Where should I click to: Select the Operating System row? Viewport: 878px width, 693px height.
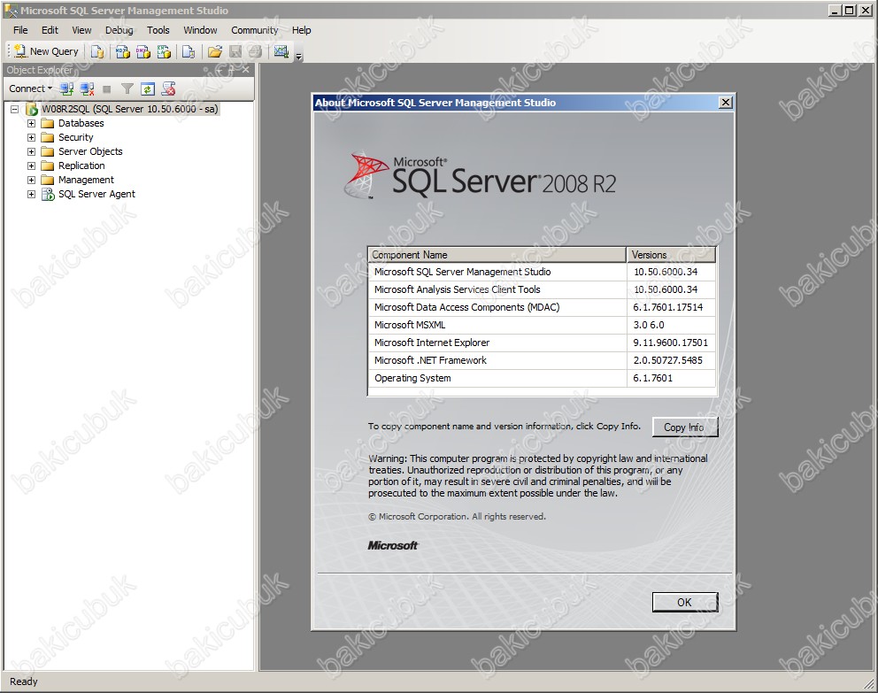[542, 378]
